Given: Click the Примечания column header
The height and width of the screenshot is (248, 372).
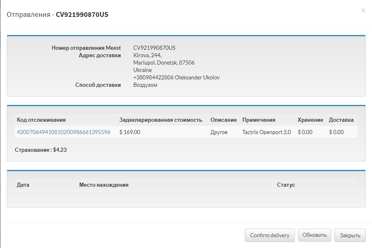Looking at the screenshot, I should click(258, 120).
